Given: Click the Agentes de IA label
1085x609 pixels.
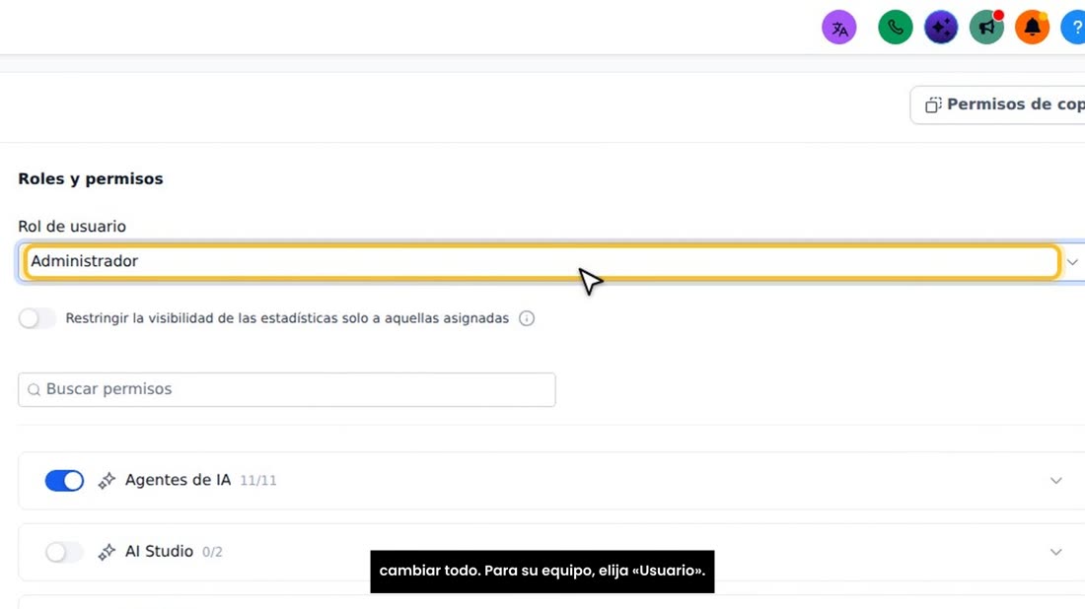Looking at the screenshot, I should pos(178,480).
